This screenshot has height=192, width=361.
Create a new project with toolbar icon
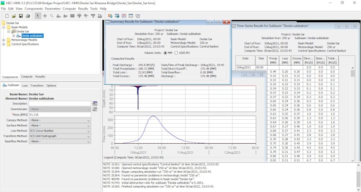point(7,16)
